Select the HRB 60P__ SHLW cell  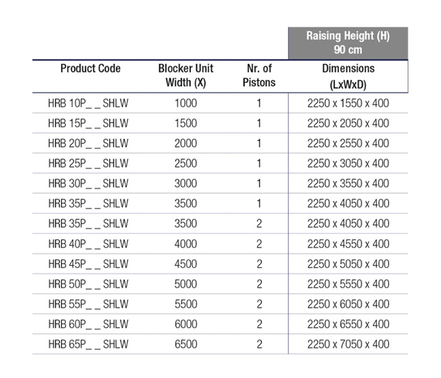[88, 324]
